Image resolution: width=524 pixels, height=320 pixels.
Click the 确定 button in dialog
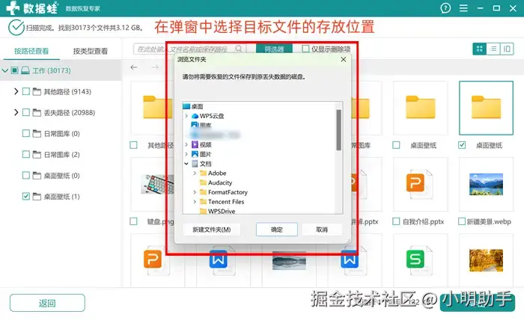(277, 230)
